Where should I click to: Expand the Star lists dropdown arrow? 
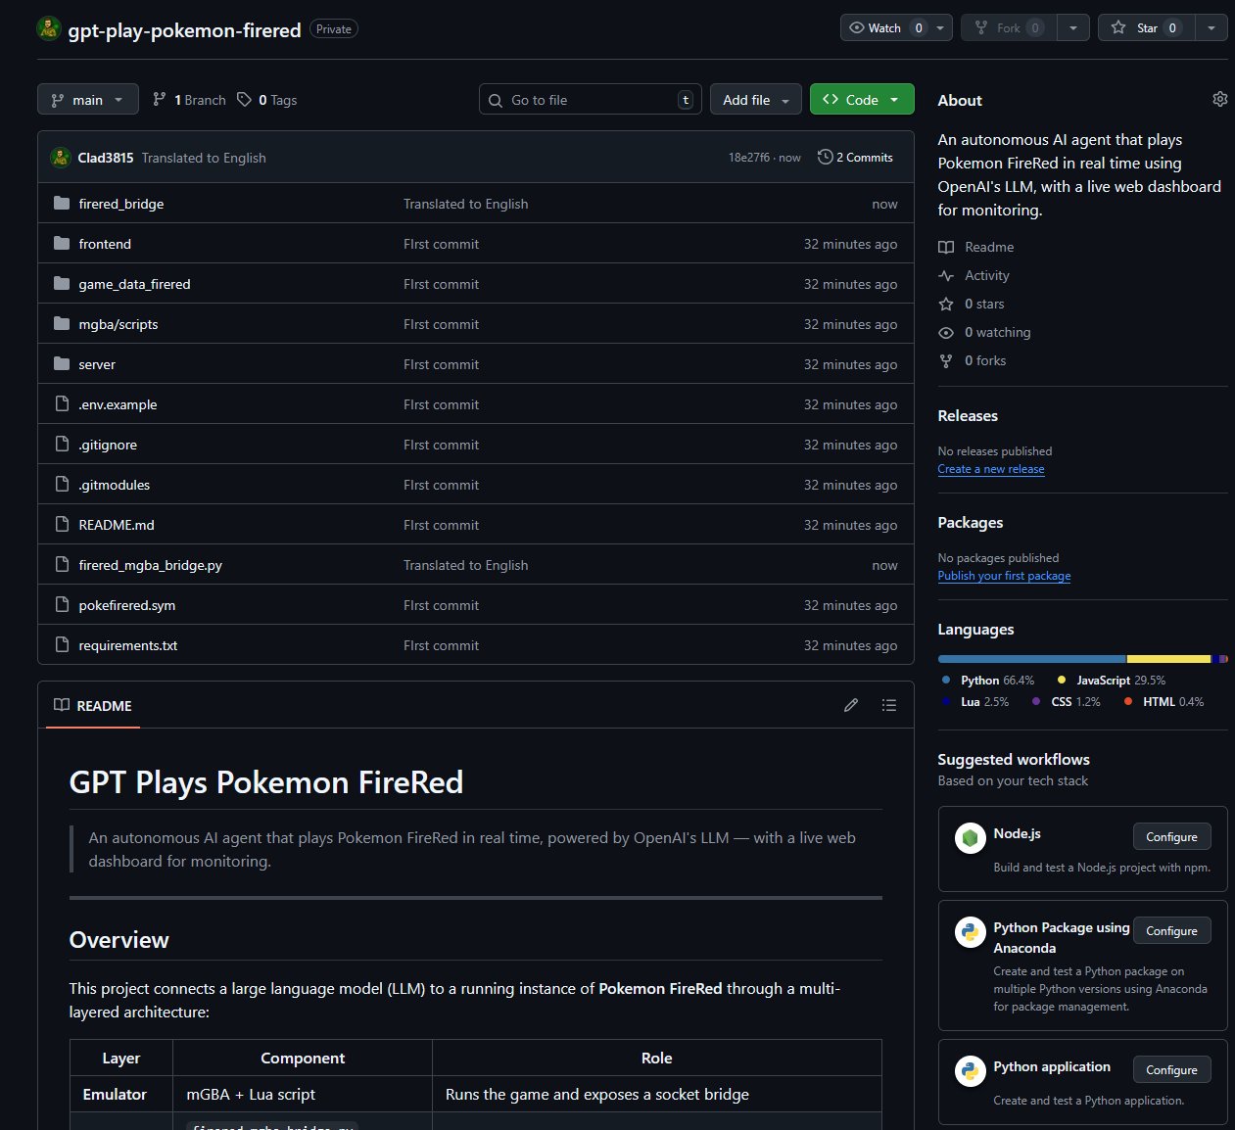[x=1211, y=27]
